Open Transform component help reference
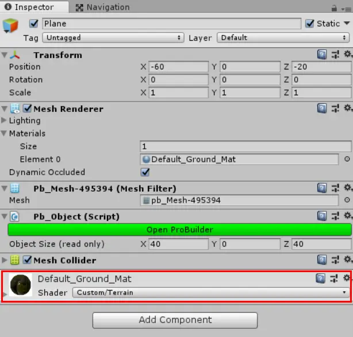The width and height of the screenshot is (353, 337). pyautogui.click(x=322, y=55)
